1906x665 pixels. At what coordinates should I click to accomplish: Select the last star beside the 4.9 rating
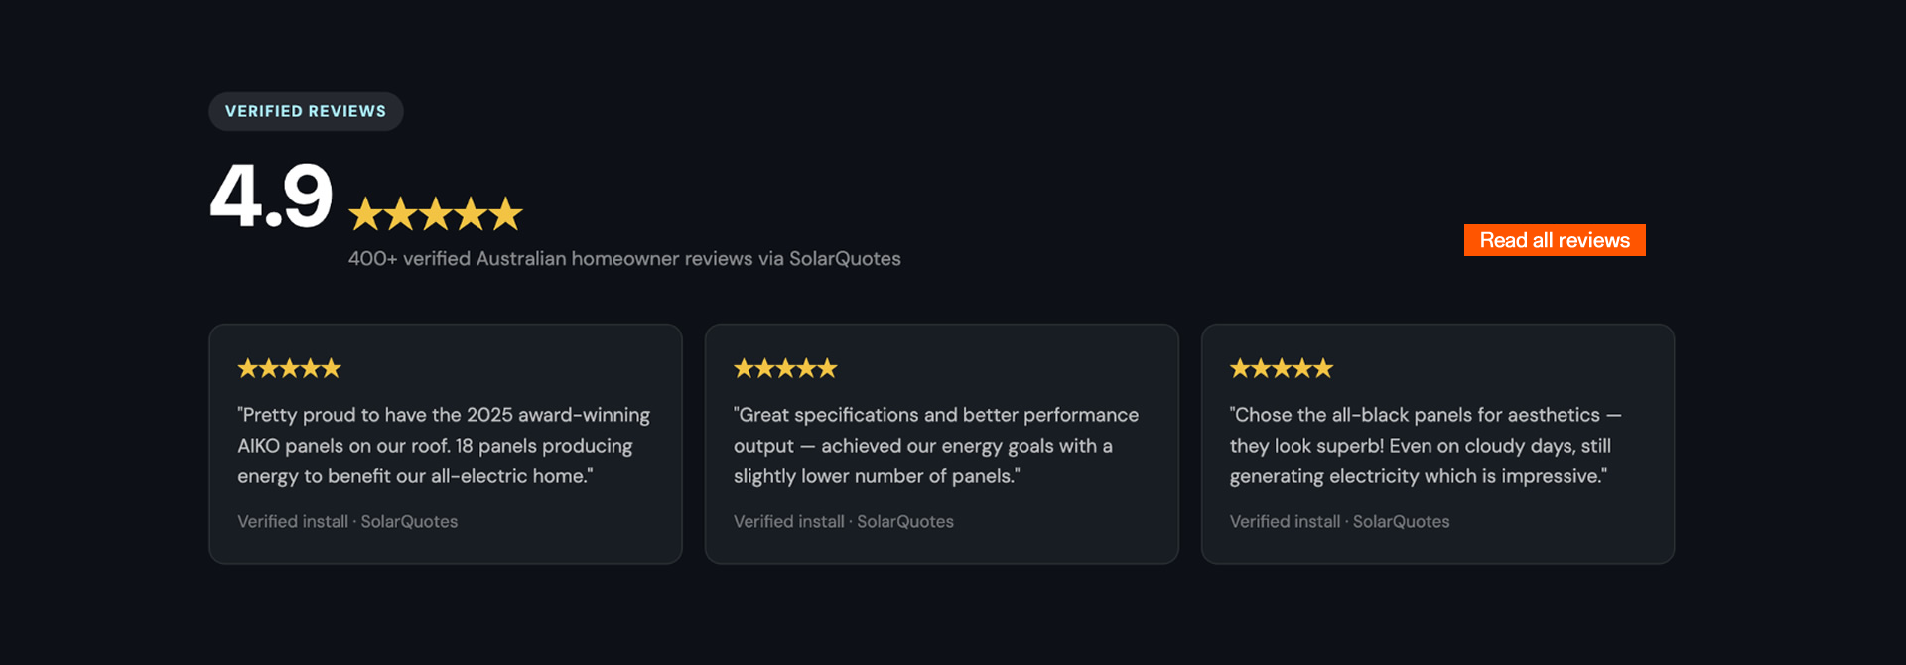pyautogui.click(x=506, y=213)
